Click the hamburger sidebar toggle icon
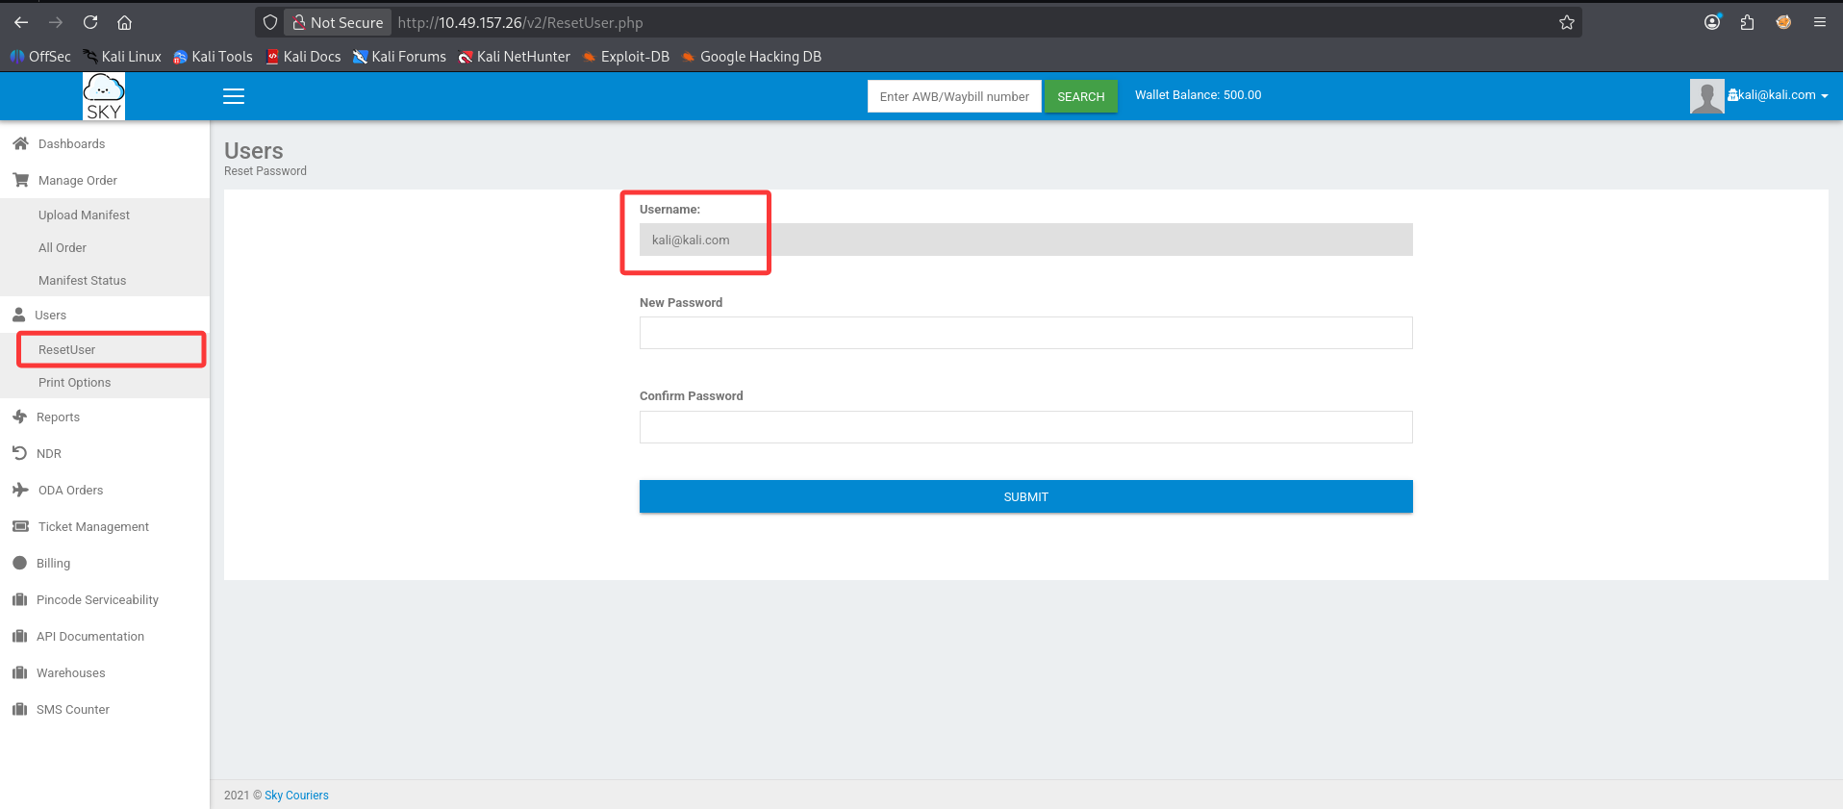 click(234, 96)
